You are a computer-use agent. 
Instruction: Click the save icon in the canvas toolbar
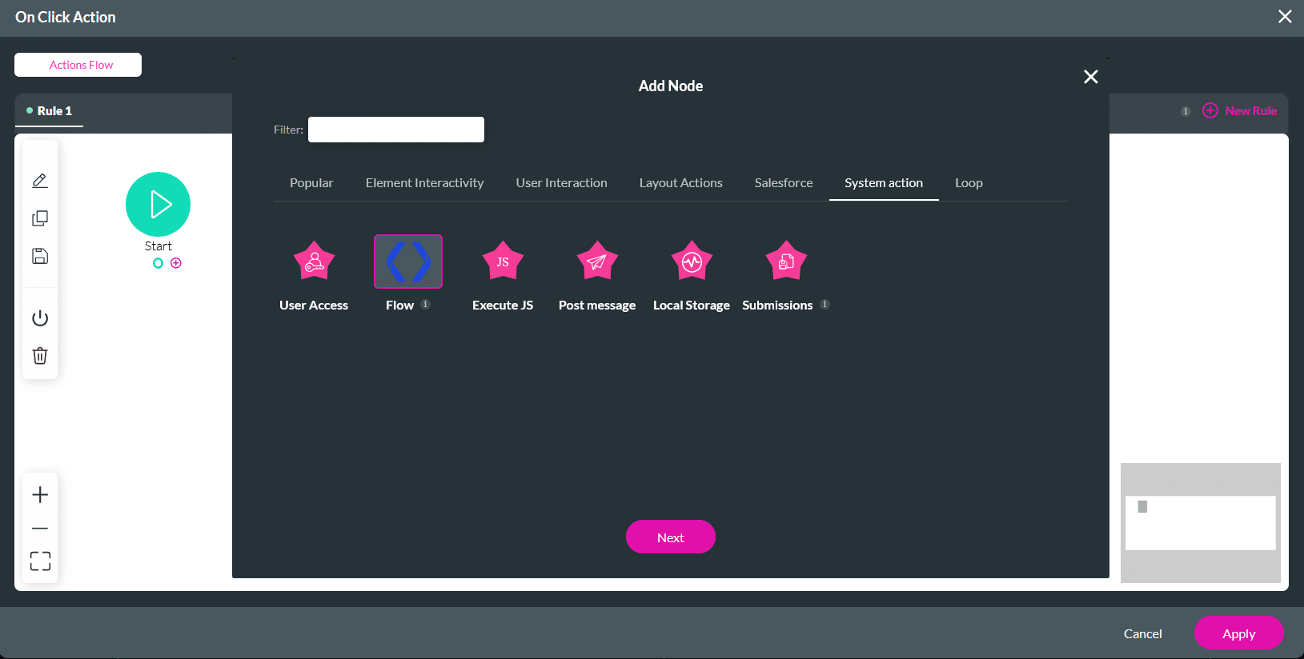[40, 256]
